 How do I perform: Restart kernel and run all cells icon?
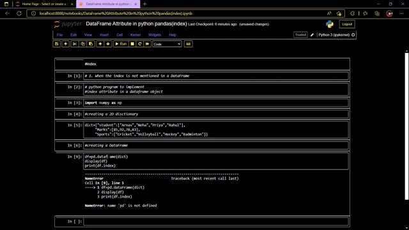(148, 44)
